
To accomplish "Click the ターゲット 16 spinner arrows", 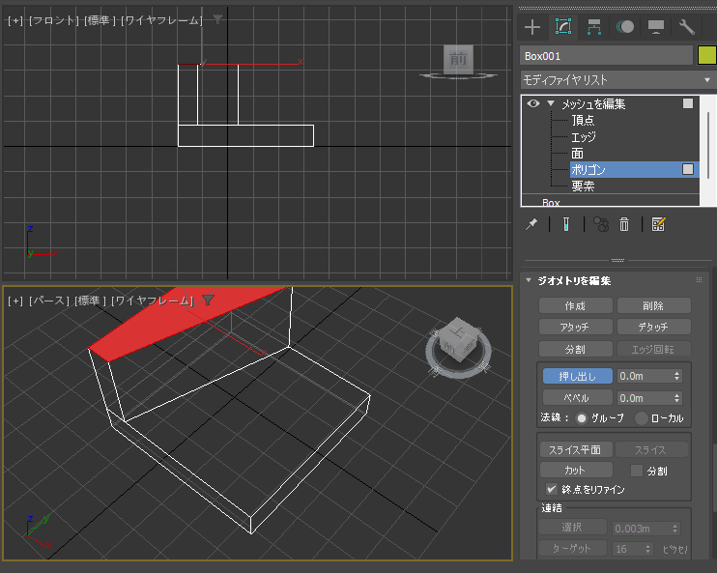I will 647,548.
